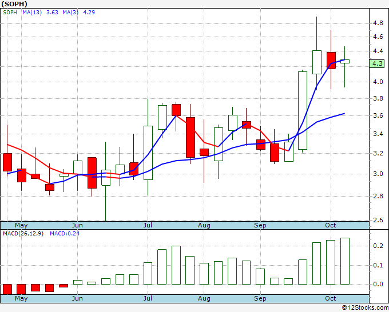This screenshot has height=312, width=389.
Task: Click Sep on the MACD panel axis
Action: (x=260, y=299)
